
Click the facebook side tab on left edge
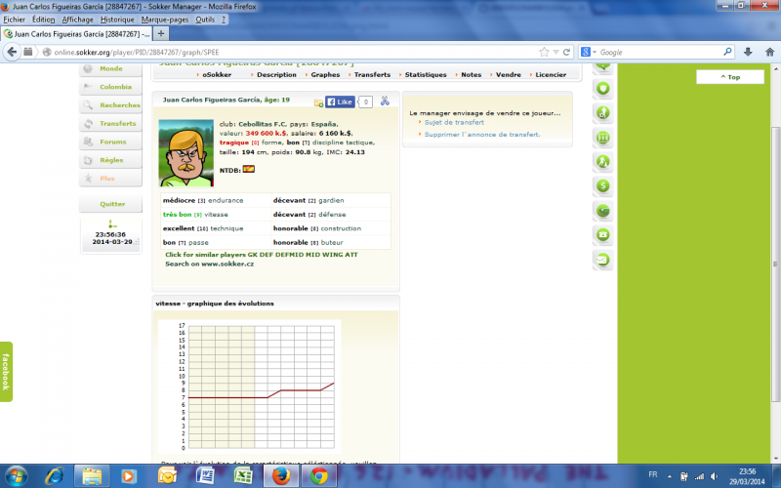click(6, 371)
